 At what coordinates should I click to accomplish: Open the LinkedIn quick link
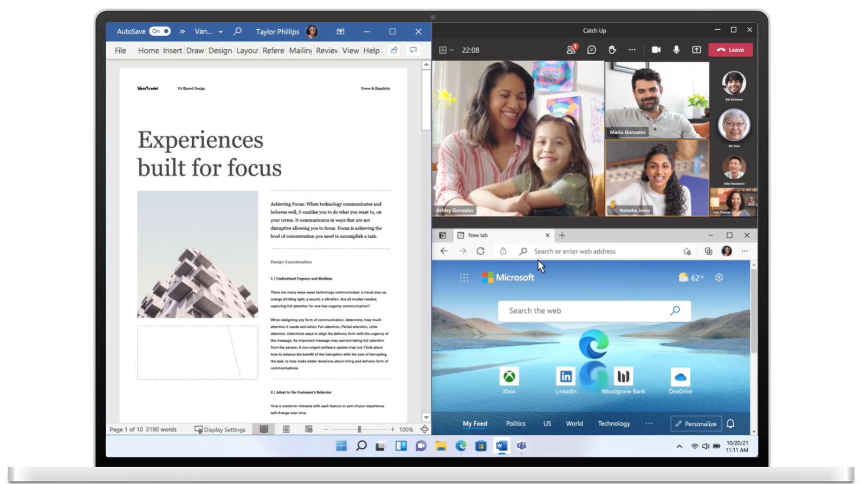tap(566, 381)
